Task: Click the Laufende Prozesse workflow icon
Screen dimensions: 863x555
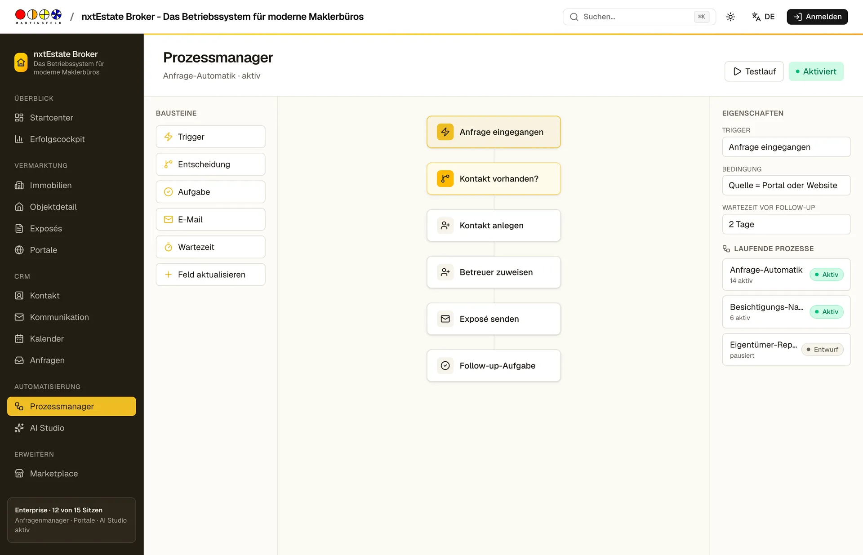Action: click(726, 249)
